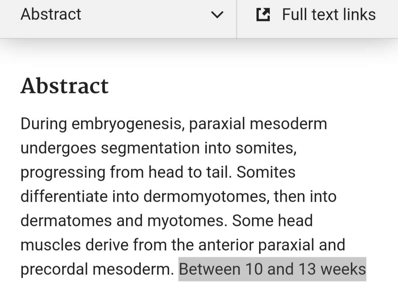Click the phrase 'Some head' in the abstract
This screenshot has height=284, width=398.
pos(272,221)
